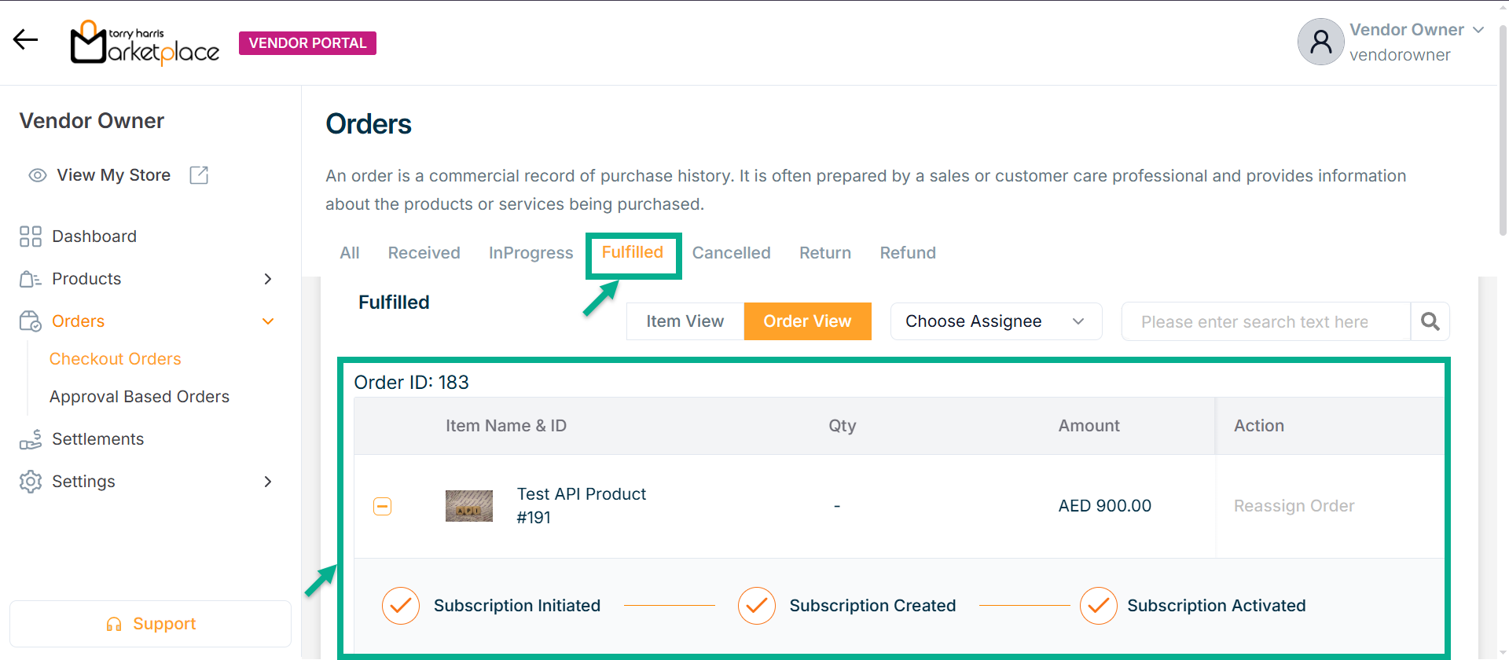Image resolution: width=1509 pixels, height=660 pixels.
Task: Open Approval Based Orders
Action: coord(139,397)
